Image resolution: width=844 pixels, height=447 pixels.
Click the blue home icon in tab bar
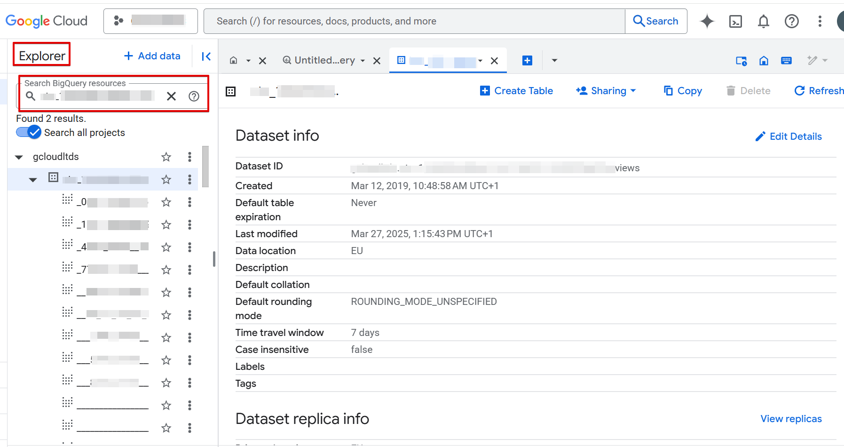tap(764, 61)
